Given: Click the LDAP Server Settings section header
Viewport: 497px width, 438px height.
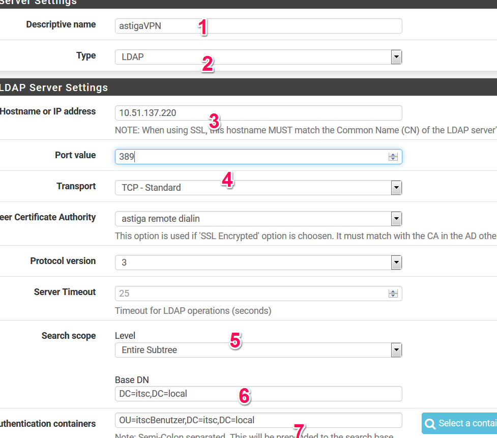Looking at the screenshot, I should pos(248,87).
